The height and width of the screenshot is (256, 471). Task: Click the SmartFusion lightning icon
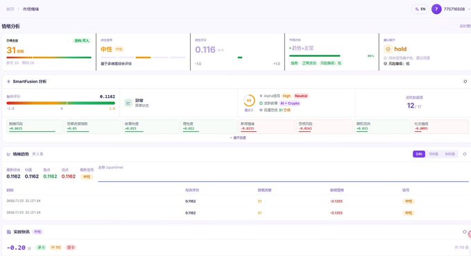[8, 81]
